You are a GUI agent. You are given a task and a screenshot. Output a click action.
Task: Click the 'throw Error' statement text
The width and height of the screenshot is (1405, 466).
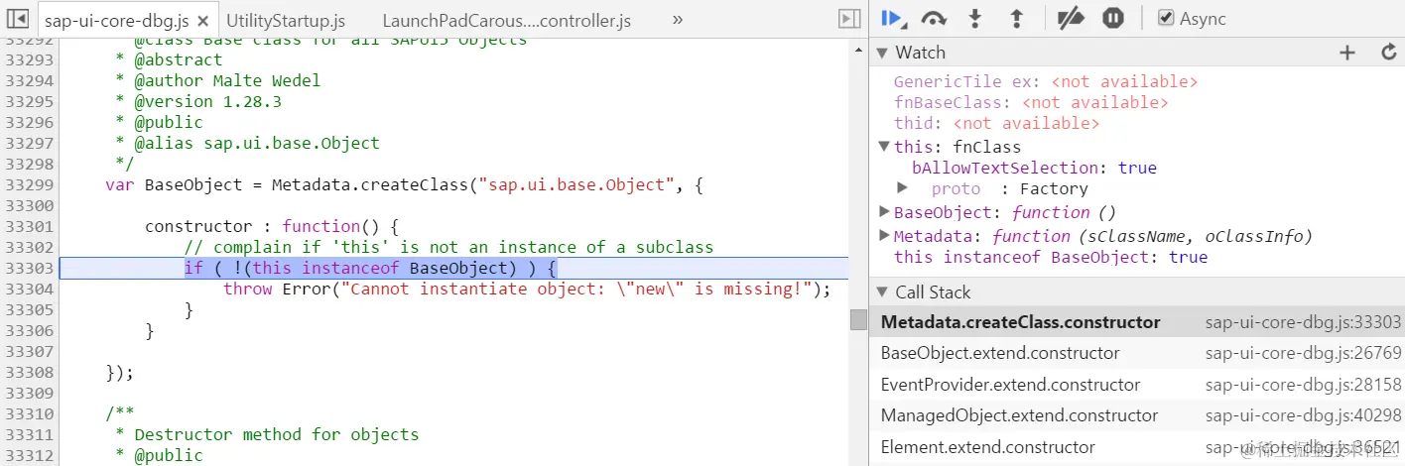pos(526,289)
